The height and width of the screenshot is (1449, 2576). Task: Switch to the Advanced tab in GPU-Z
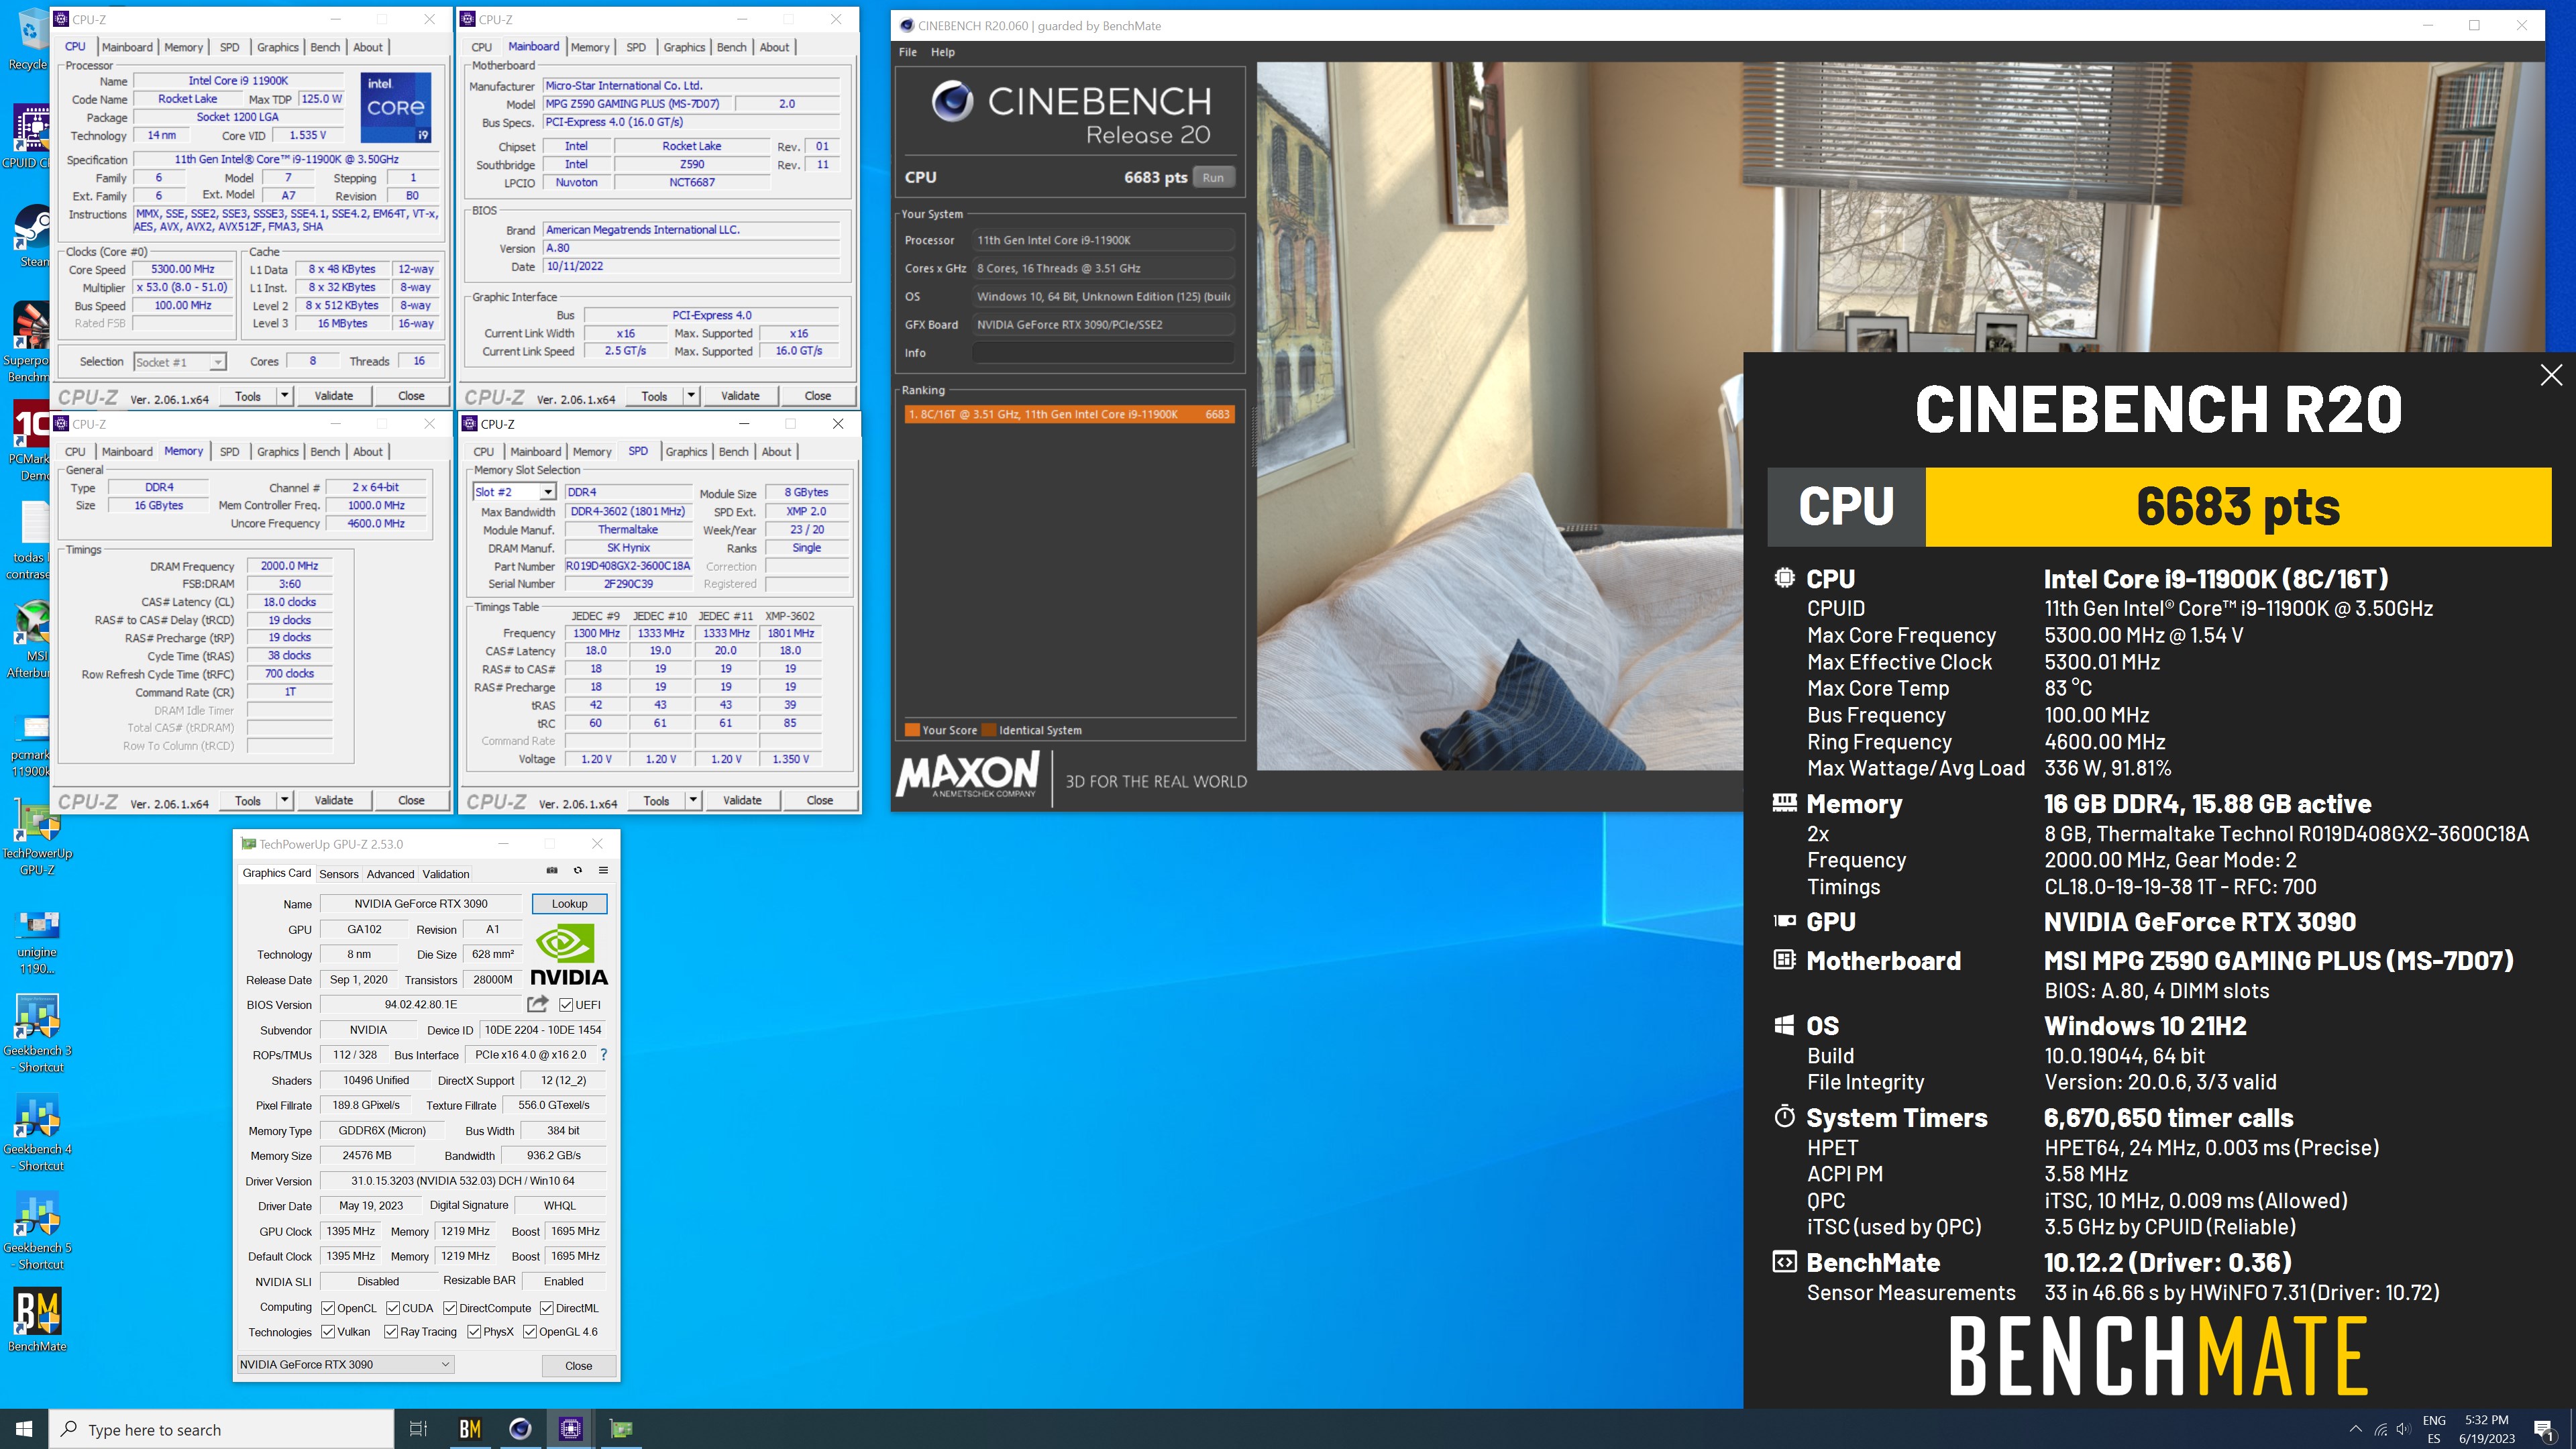[390, 874]
